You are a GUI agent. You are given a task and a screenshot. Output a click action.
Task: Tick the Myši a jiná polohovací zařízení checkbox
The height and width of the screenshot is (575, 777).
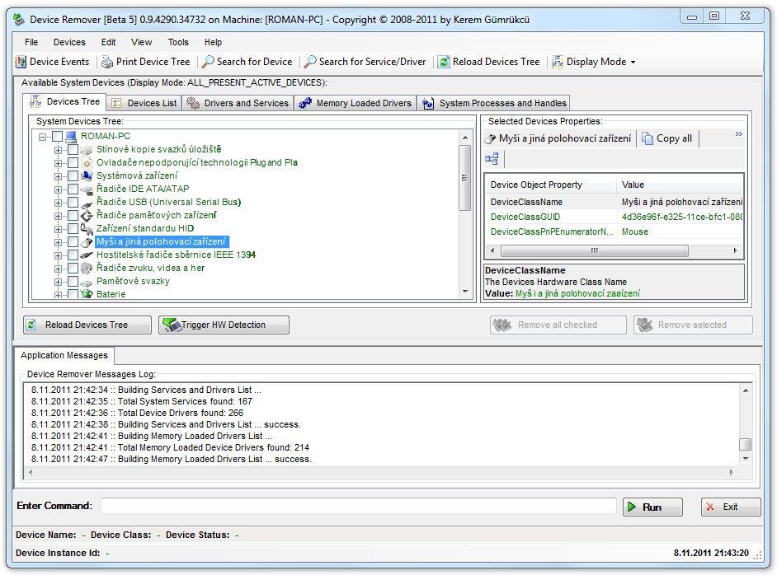coord(73,242)
